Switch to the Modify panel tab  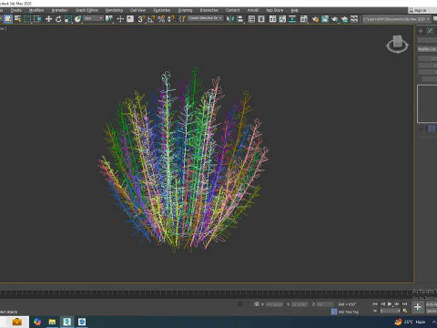(431, 31)
